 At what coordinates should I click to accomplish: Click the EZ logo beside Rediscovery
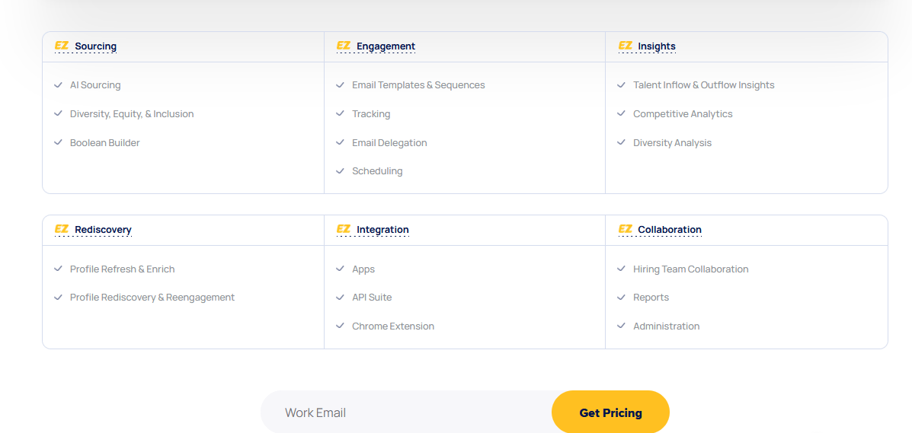(62, 229)
